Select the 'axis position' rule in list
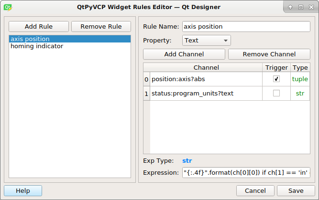This screenshot has height=200, width=319. click(70, 39)
